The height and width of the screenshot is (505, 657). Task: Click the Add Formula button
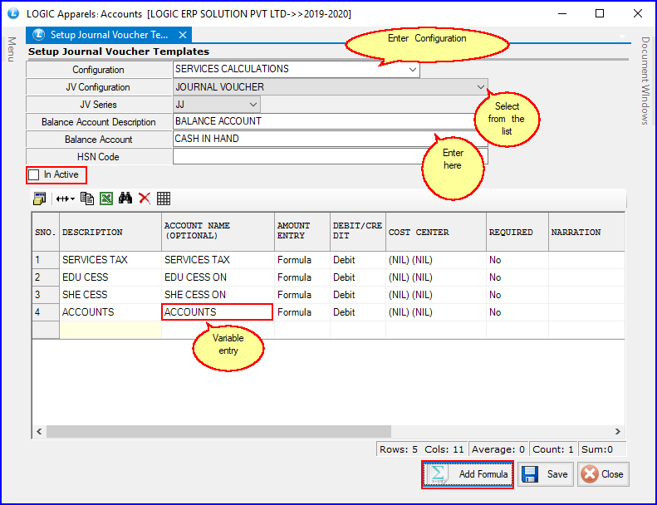point(468,474)
